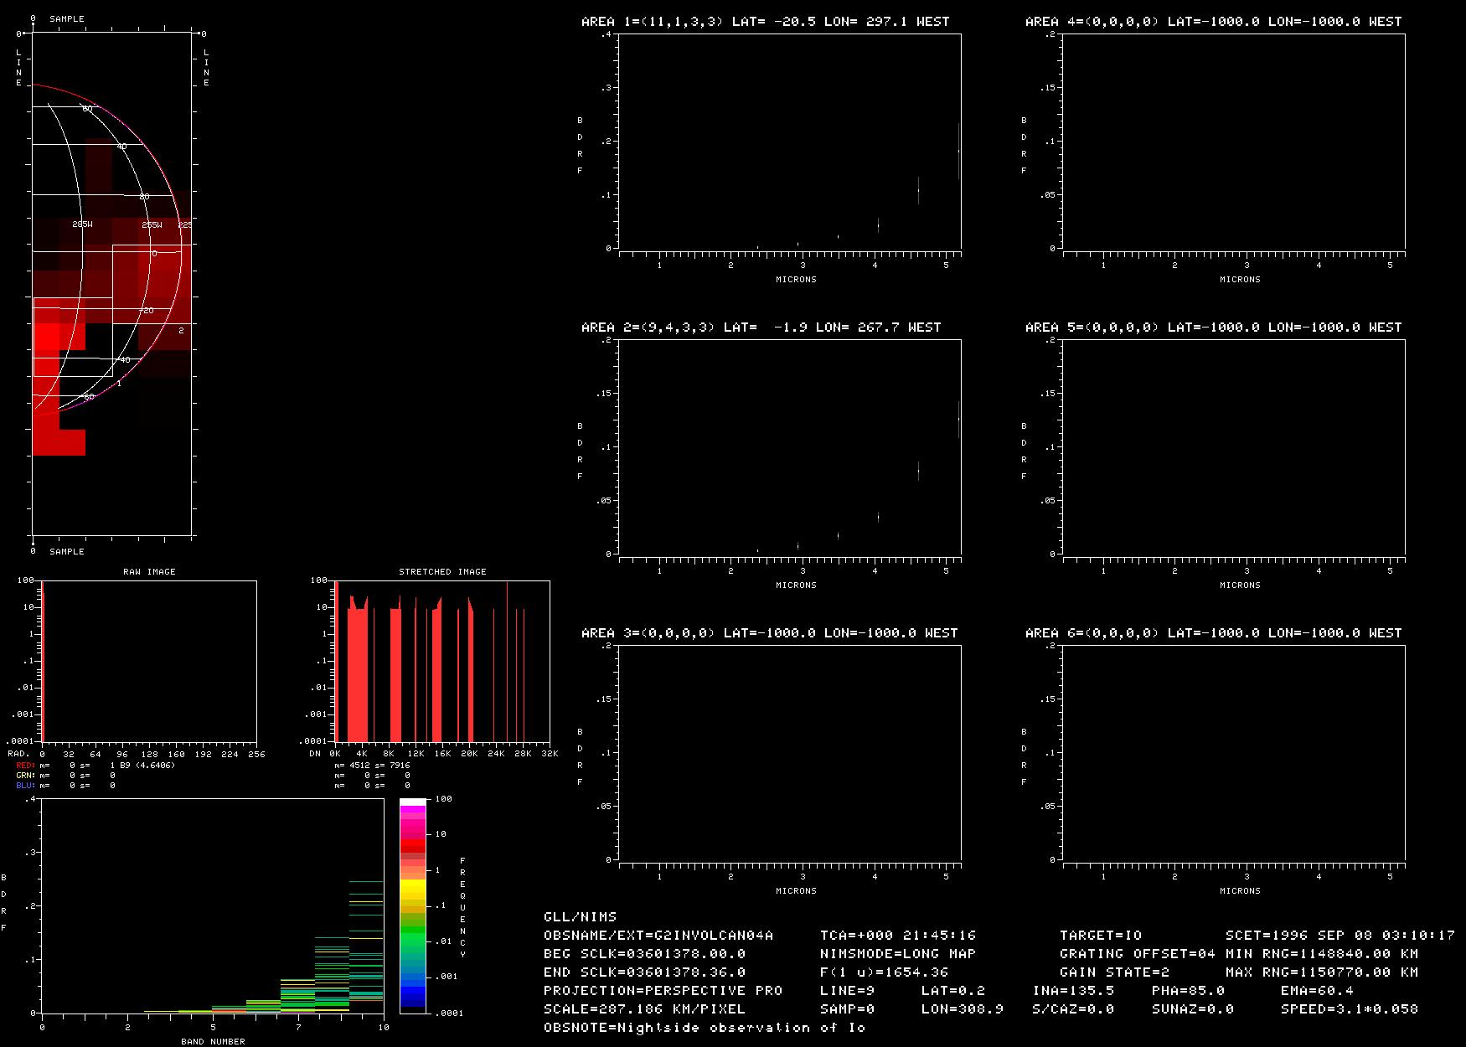The image size is (1466, 1047).
Task: Click the "SAMP=0" field
Action: [848, 1009]
